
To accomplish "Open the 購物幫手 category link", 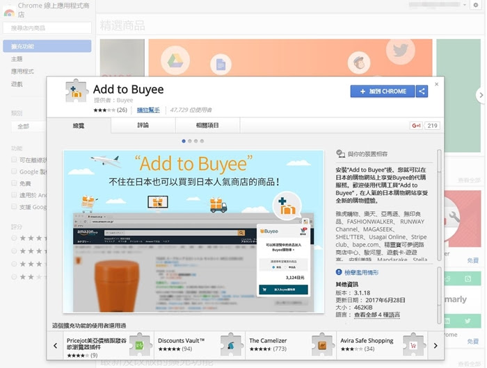I will click(x=148, y=110).
